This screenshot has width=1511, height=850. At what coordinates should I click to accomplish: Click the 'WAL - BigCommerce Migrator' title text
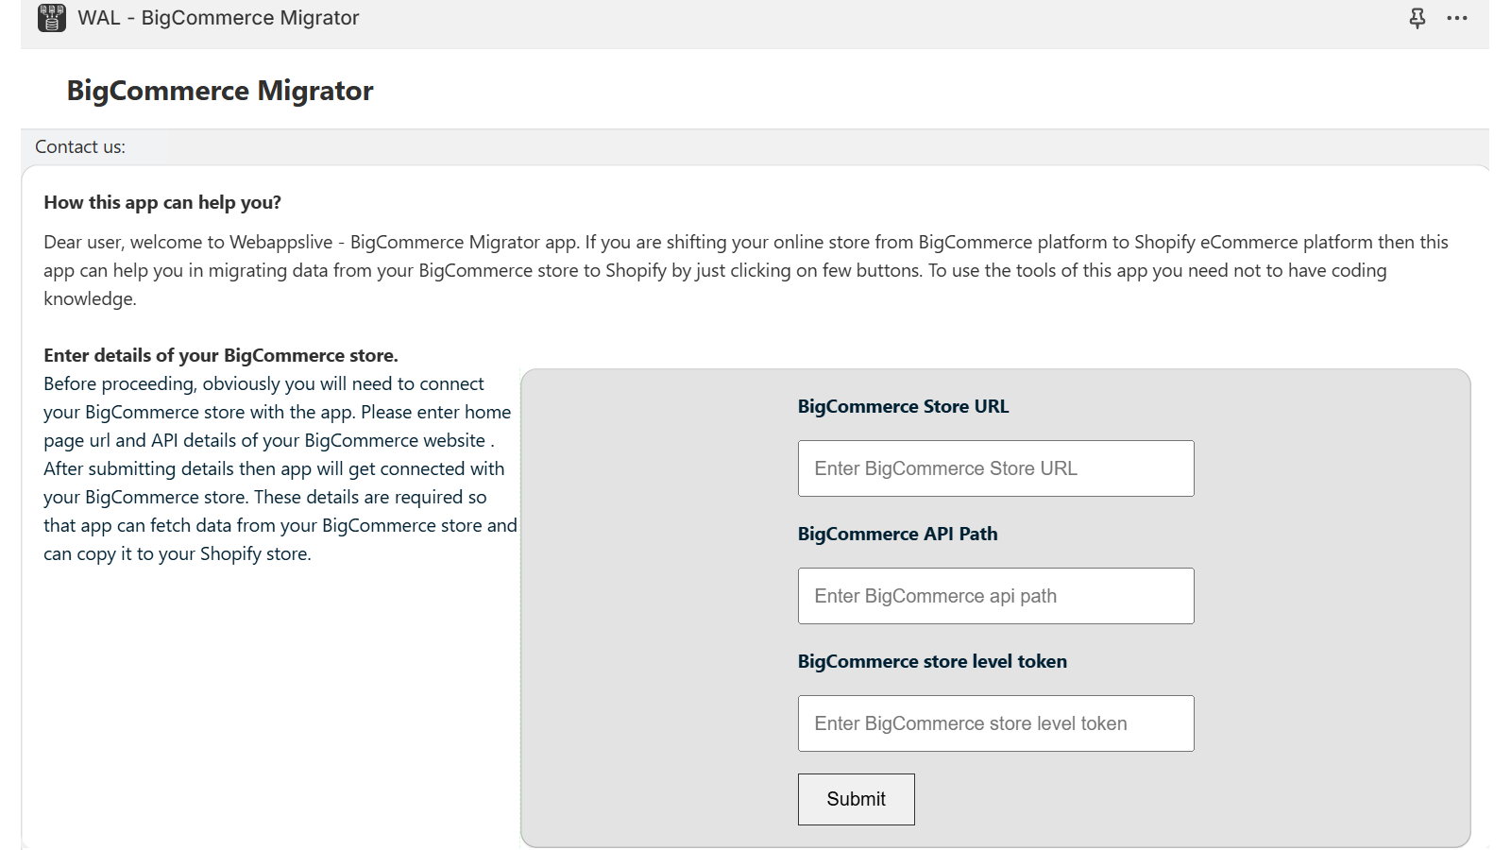point(218,18)
